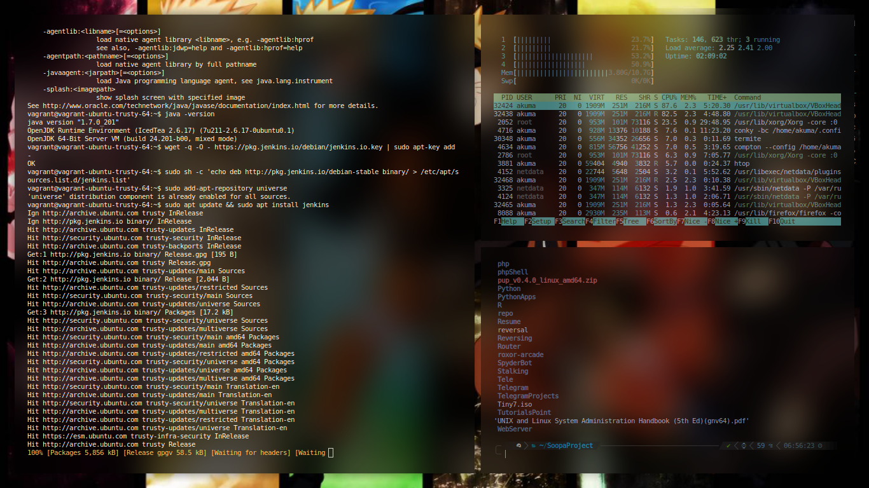Click the small icon right of 59

(x=770, y=446)
